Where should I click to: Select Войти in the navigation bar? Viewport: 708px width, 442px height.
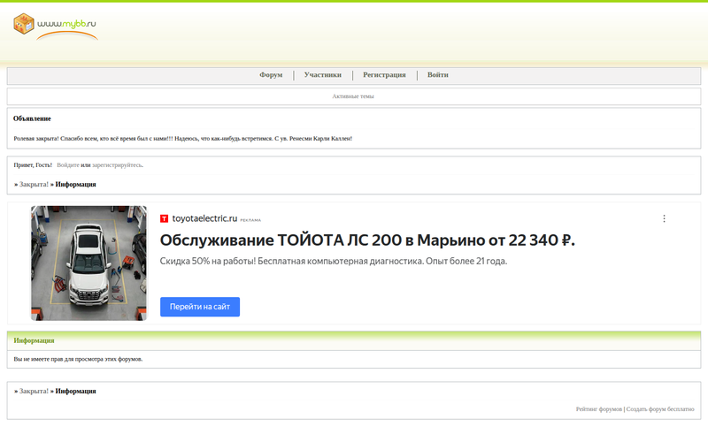click(x=437, y=75)
